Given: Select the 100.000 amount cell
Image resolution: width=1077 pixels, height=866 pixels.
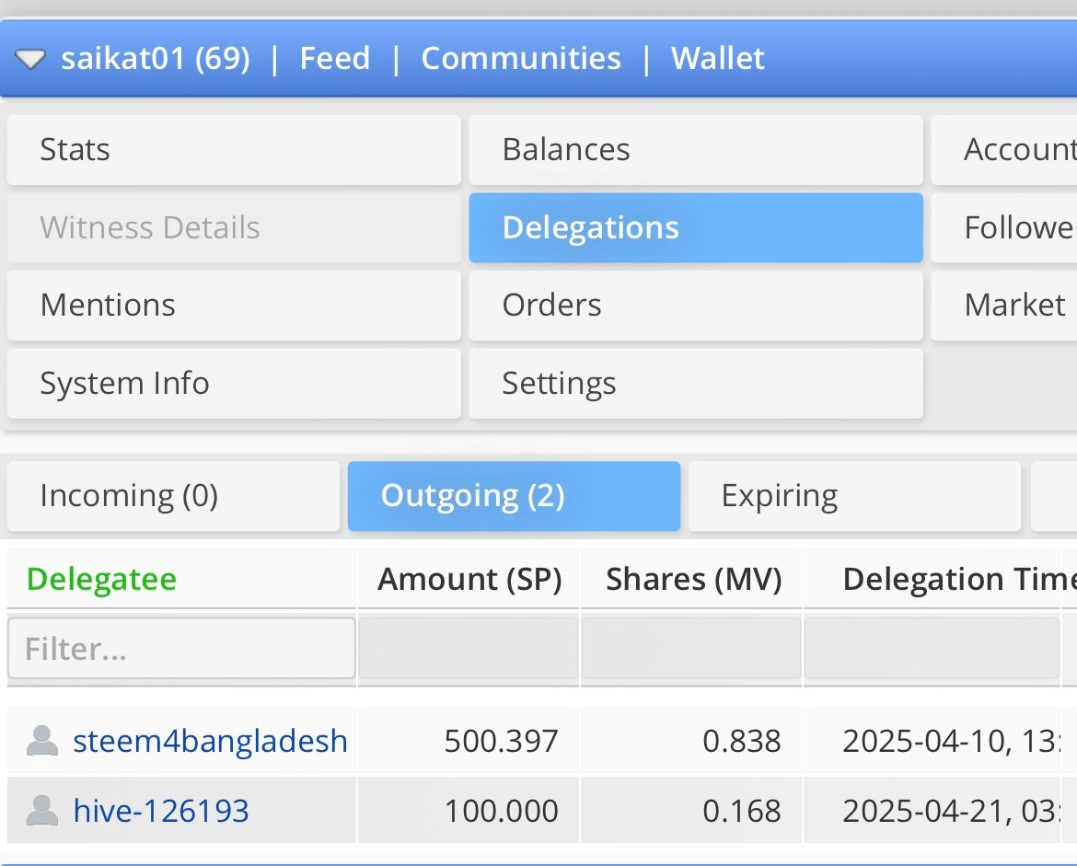Looking at the screenshot, I should click(x=469, y=811).
